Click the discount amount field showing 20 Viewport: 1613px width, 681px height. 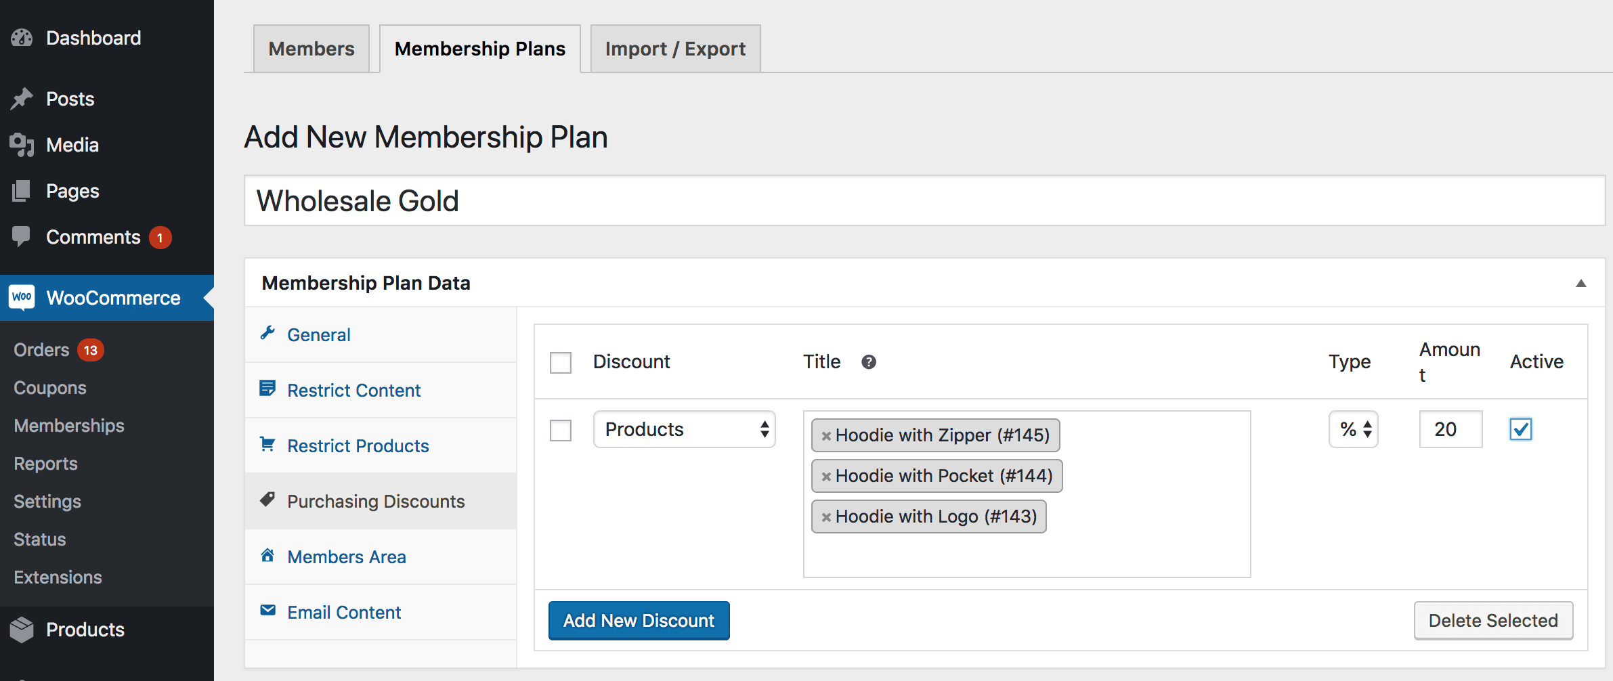click(x=1450, y=429)
